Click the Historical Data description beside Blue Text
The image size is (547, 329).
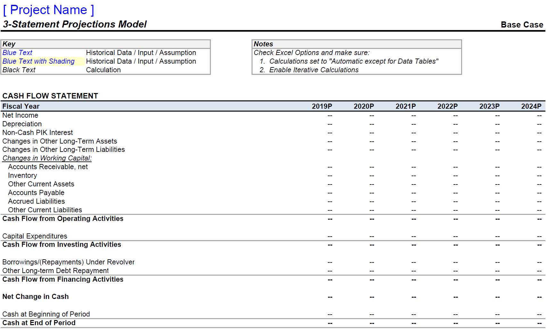[x=141, y=53]
